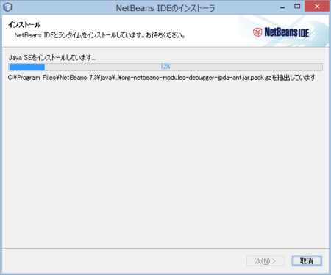
Task: Click the bold インストール heading
Action: (x=24, y=24)
